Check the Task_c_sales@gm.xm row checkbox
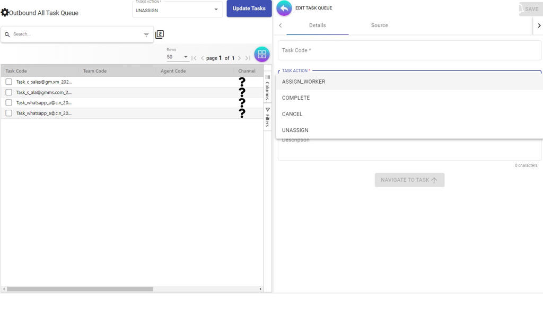 click(8, 82)
